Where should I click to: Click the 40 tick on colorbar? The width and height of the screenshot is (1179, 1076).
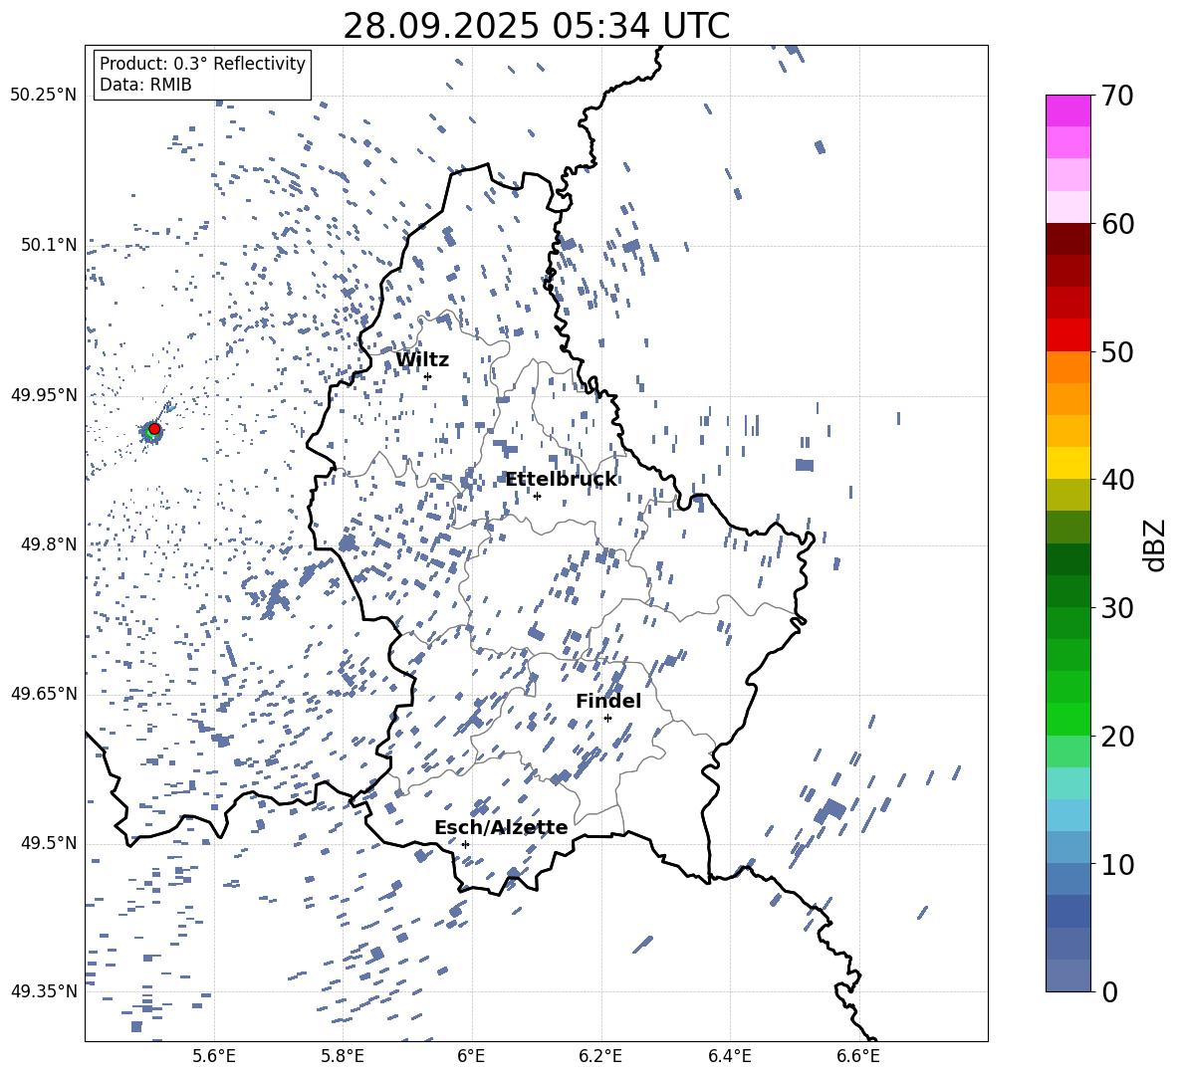pyautogui.click(x=1118, y=480)
